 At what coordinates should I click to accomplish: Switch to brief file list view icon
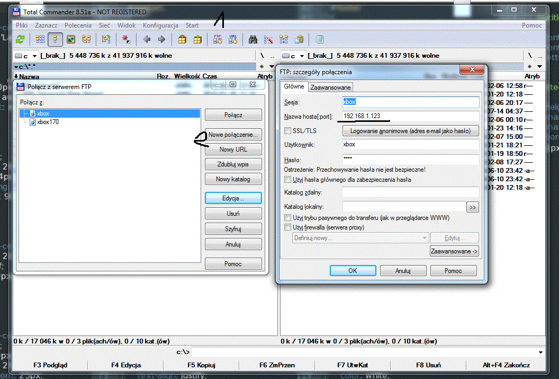tap(40, 39)
